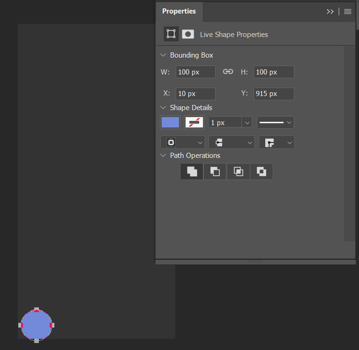
Task: Click the Subtract Front Shape operation
Action: 215,171
